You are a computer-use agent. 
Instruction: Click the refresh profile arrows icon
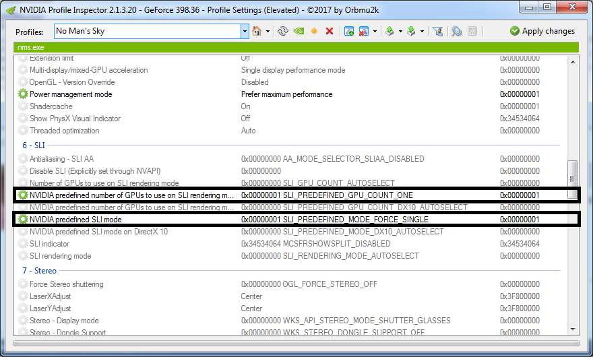(x=283, y=31)
